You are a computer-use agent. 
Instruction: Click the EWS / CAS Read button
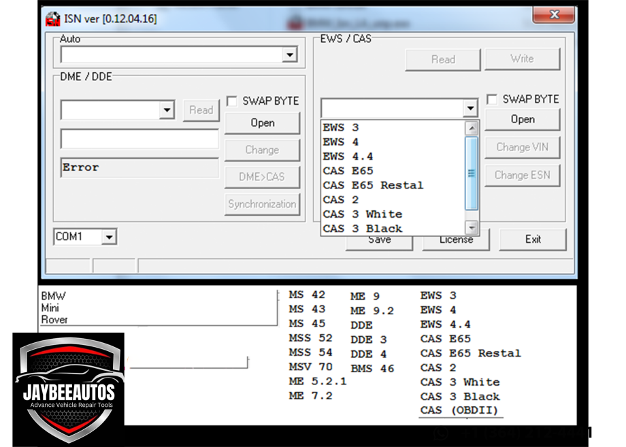443,59
